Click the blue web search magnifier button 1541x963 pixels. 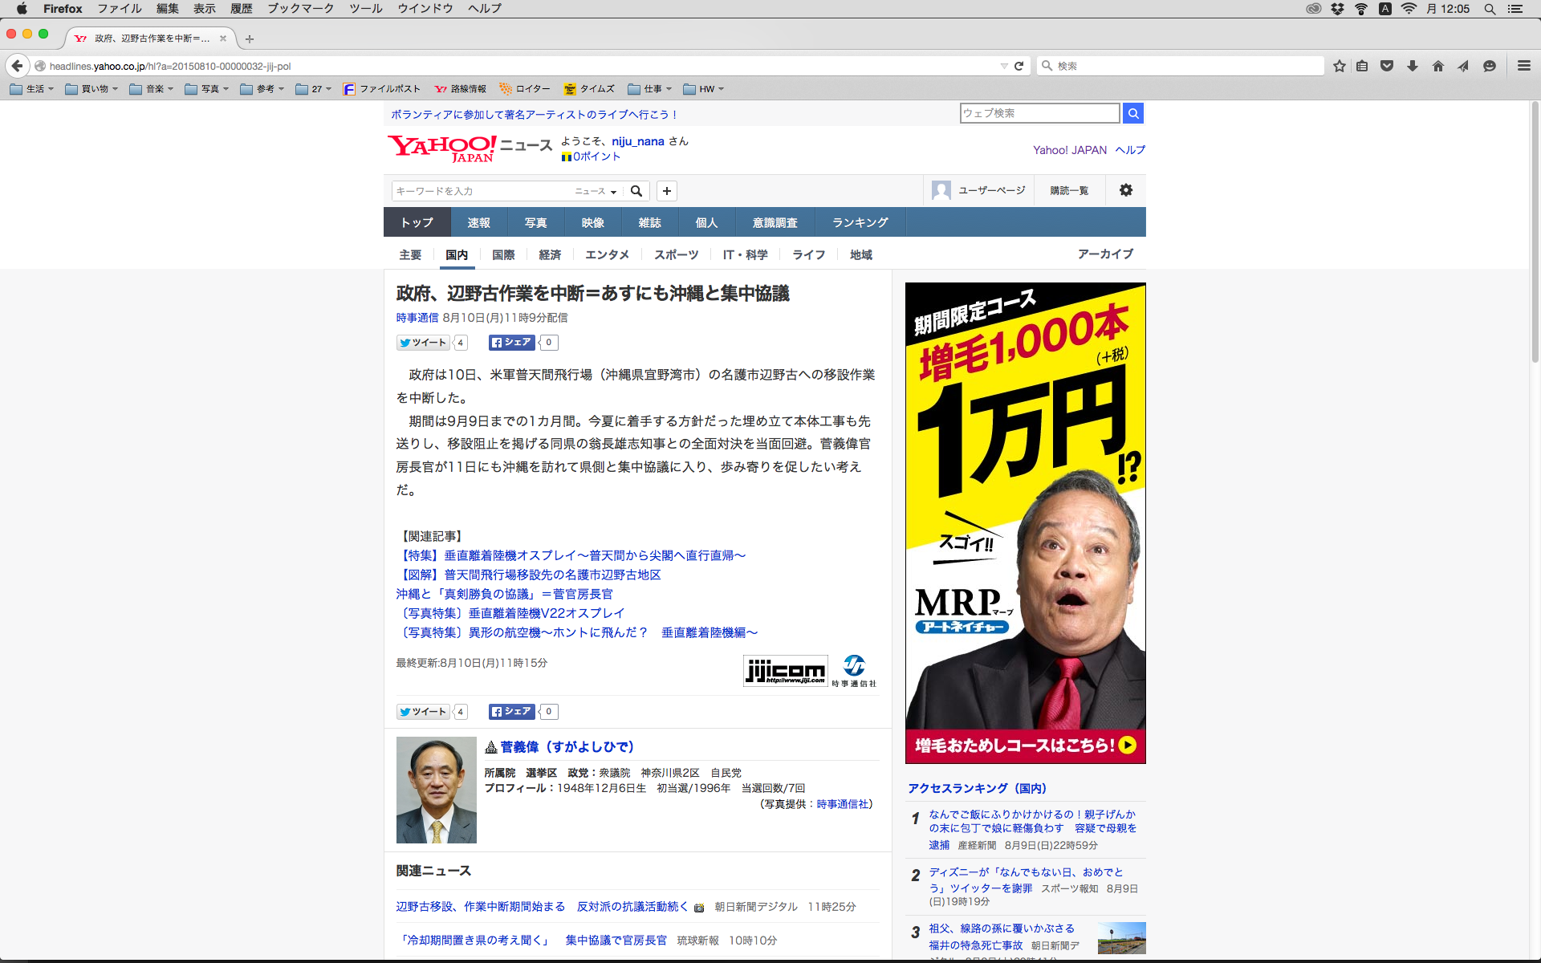(1133, 113)
